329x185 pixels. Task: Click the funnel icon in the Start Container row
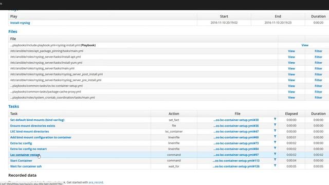pyautogui.click(x=275, y=160)
